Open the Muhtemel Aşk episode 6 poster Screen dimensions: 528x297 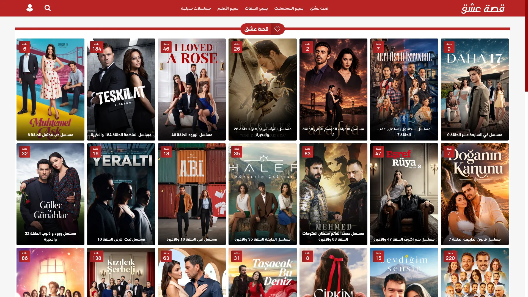tap(50, 89)
